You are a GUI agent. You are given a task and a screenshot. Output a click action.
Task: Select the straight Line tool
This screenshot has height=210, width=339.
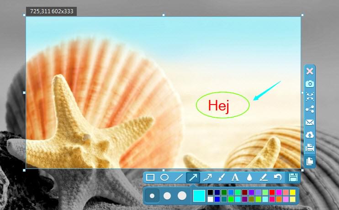[179, 178]
